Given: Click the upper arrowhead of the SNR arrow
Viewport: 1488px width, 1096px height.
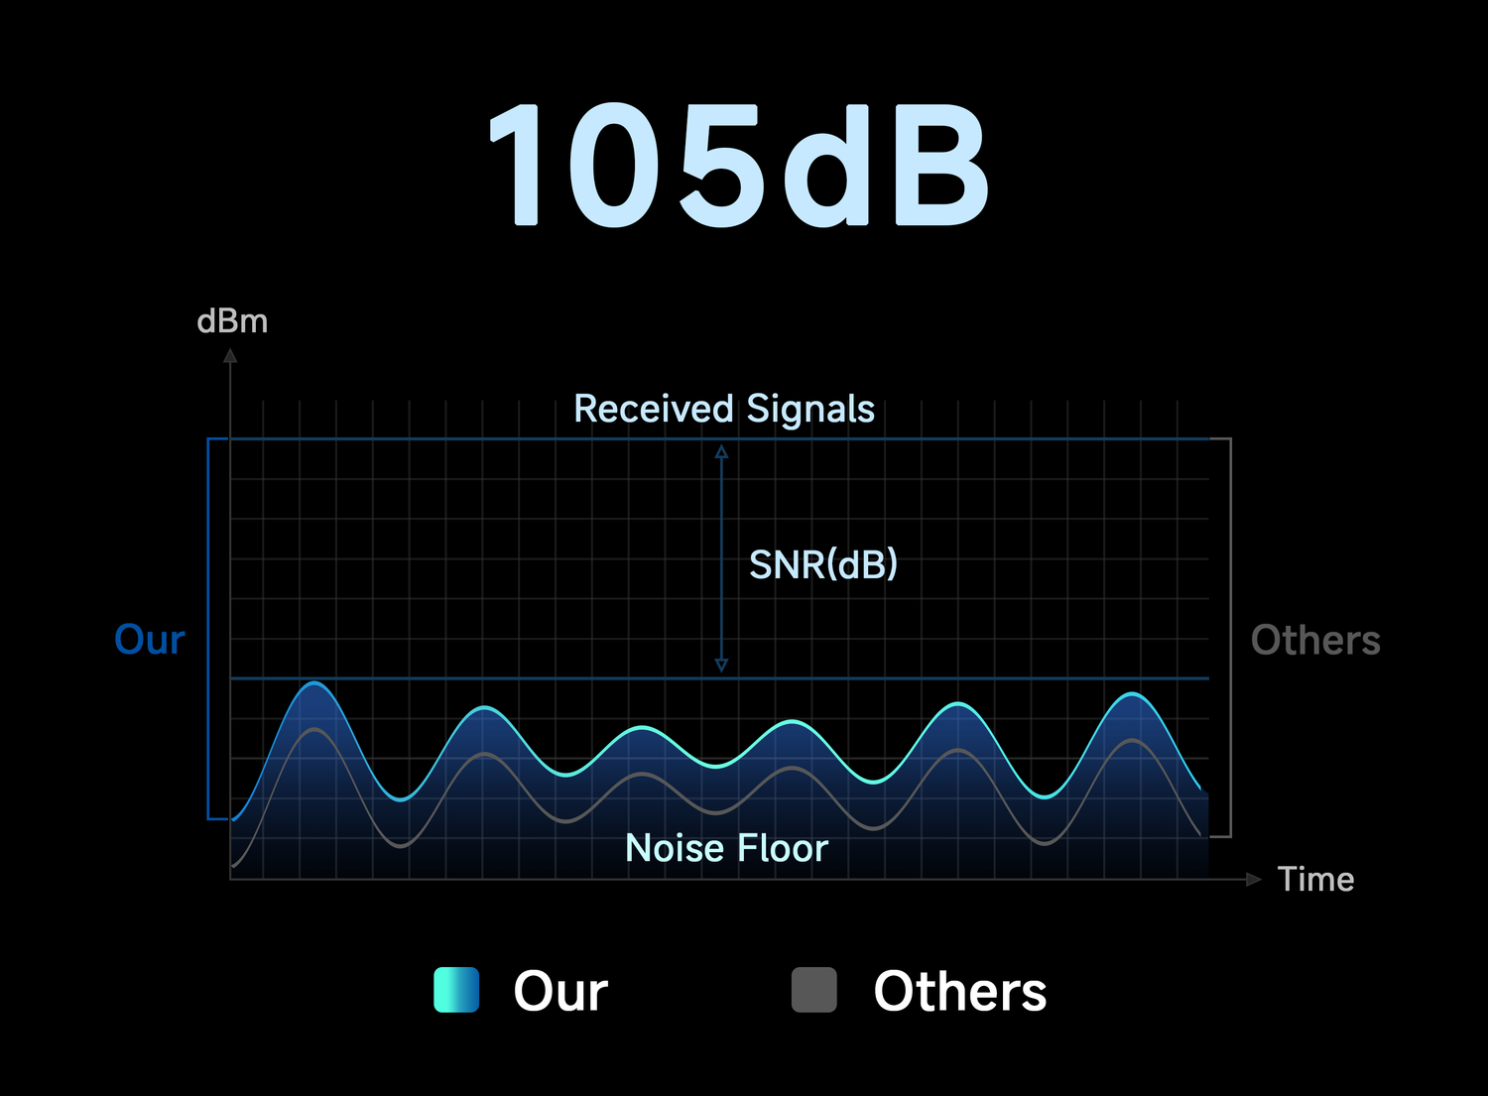Looking at the screenshot, I should (x=722, y=451).
